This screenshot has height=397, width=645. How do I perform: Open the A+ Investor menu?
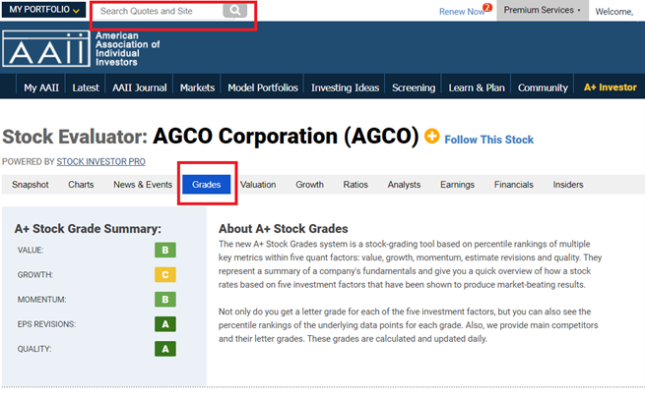pos(610,87)
